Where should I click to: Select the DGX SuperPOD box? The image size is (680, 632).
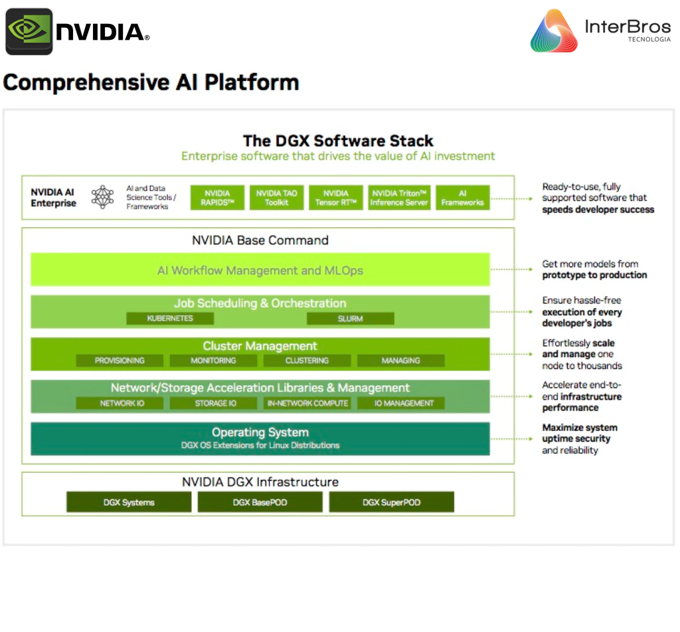[x=392, y=502]
